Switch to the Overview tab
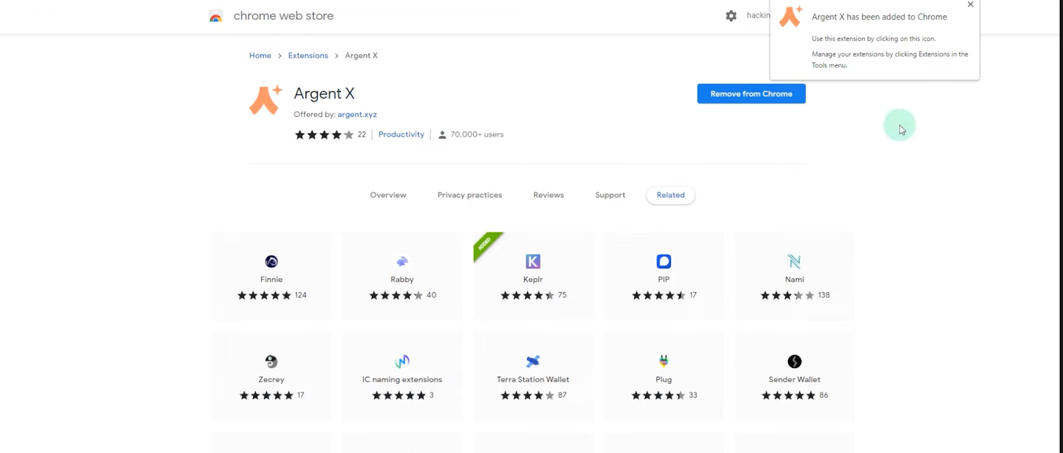This screenshot has height=453, width=1063. (388, 195)
